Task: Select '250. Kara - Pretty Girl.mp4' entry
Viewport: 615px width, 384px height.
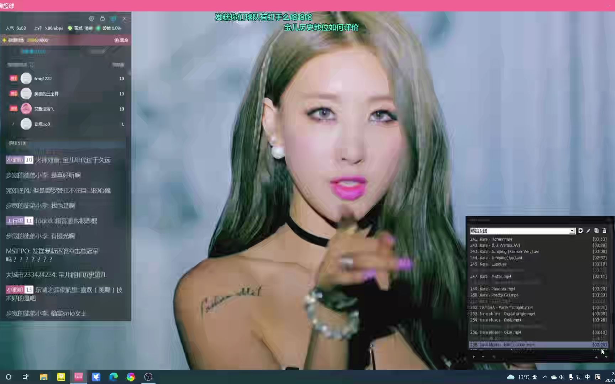Action: click(x=538, y=295)
